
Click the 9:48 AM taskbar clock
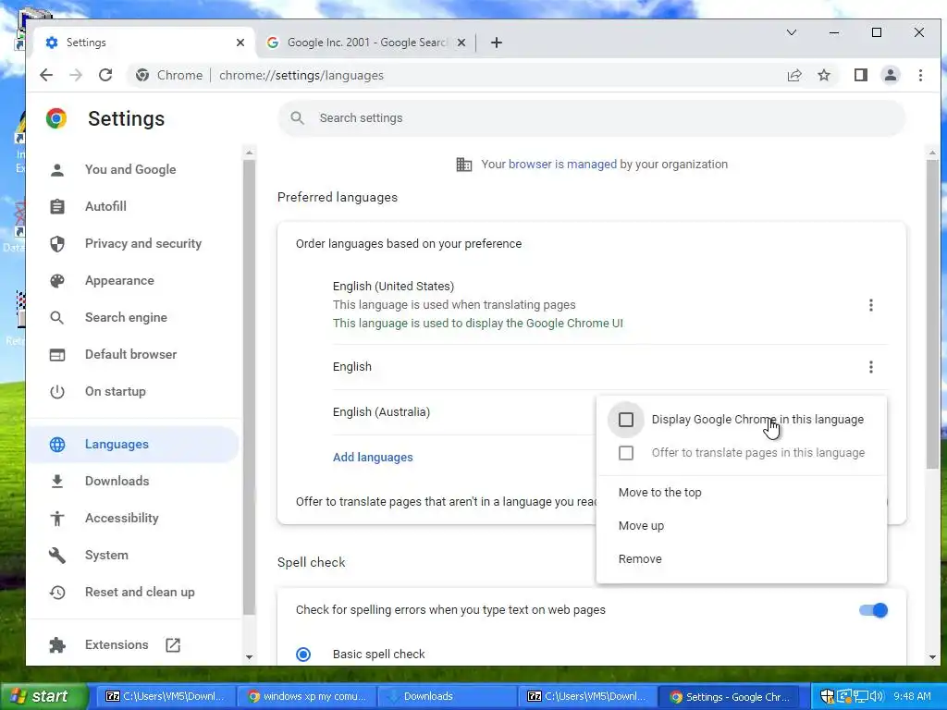[912, 696]
